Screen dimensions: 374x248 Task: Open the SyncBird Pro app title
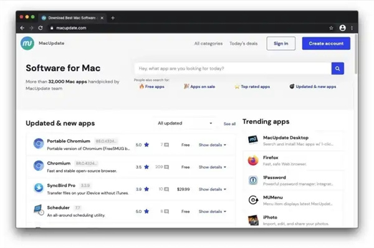click(61, 185)
